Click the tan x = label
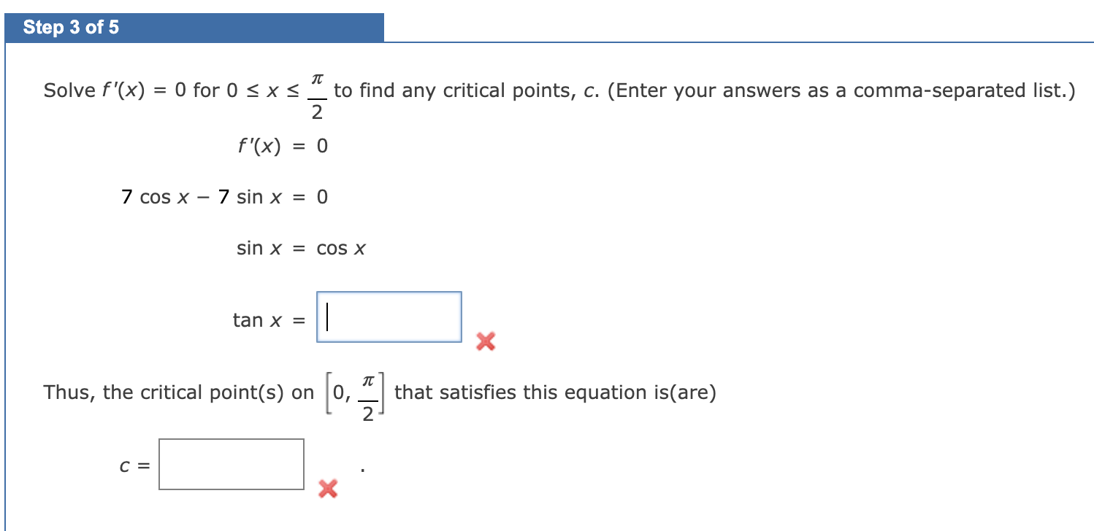1094x531 pixels. 267,319
